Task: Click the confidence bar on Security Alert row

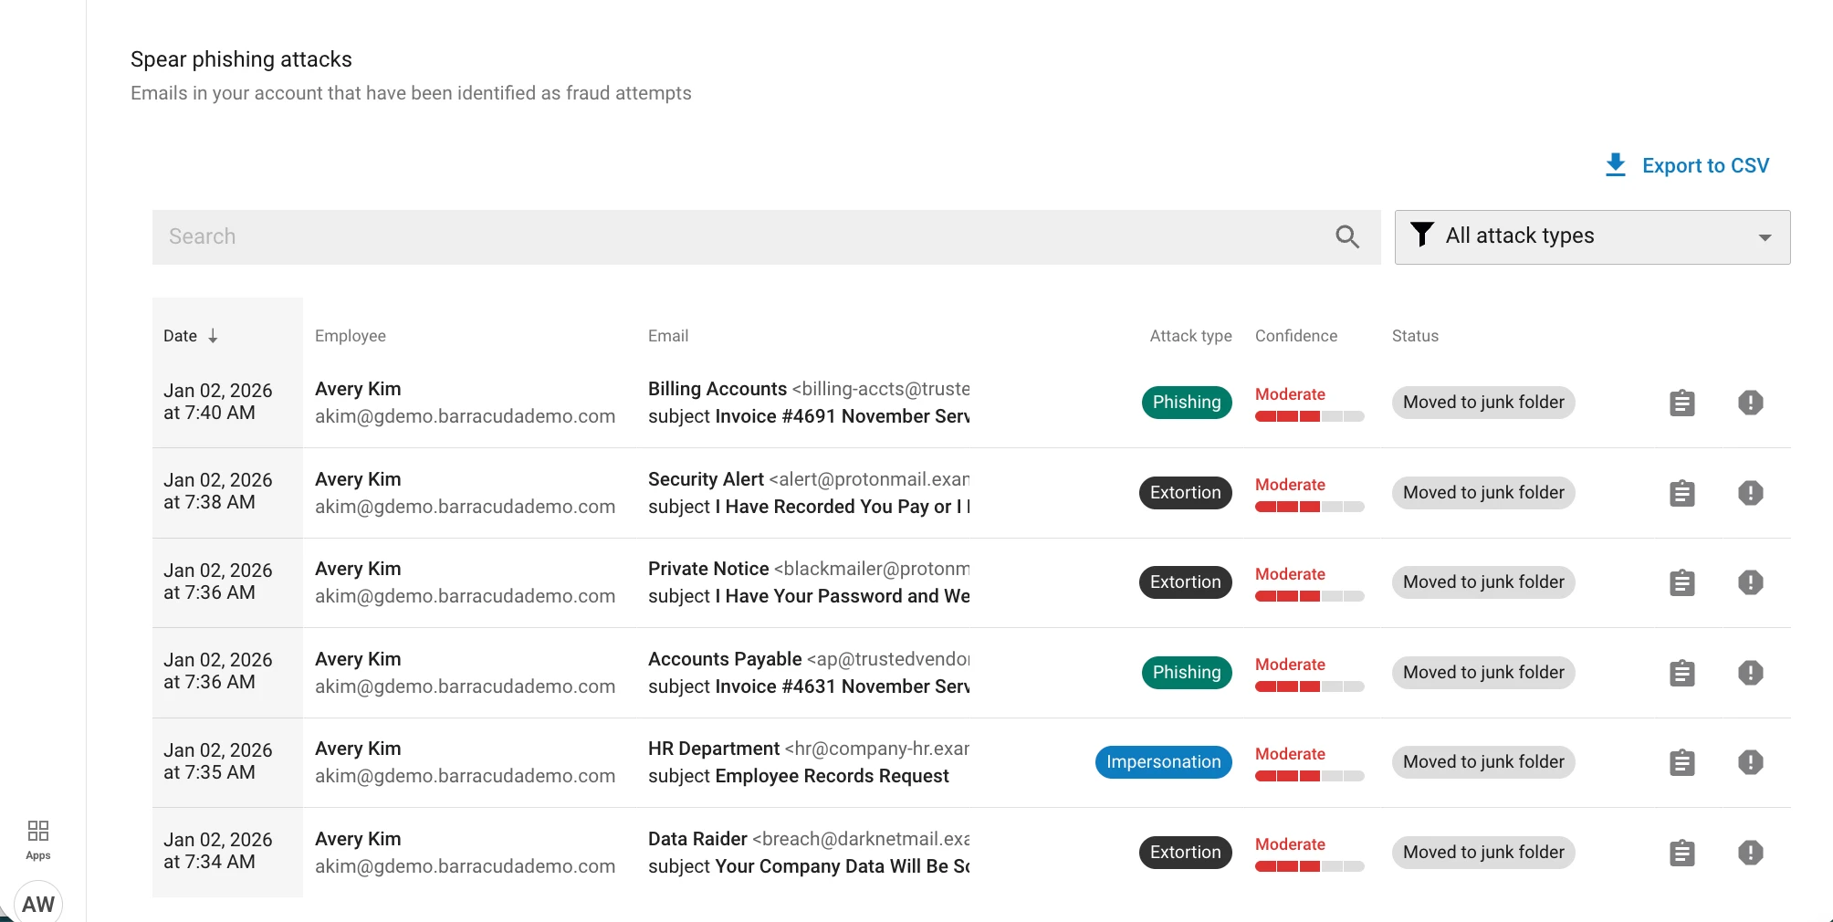Action: pos(1309,507)
